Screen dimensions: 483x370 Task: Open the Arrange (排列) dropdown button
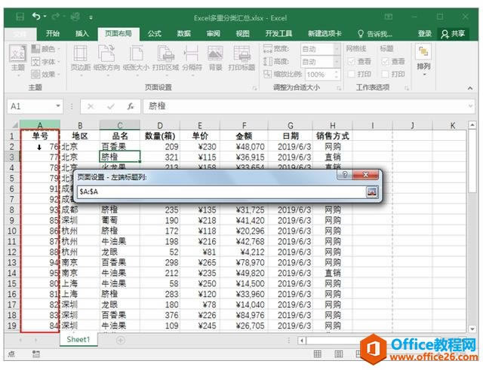click(x=423, y=60)
